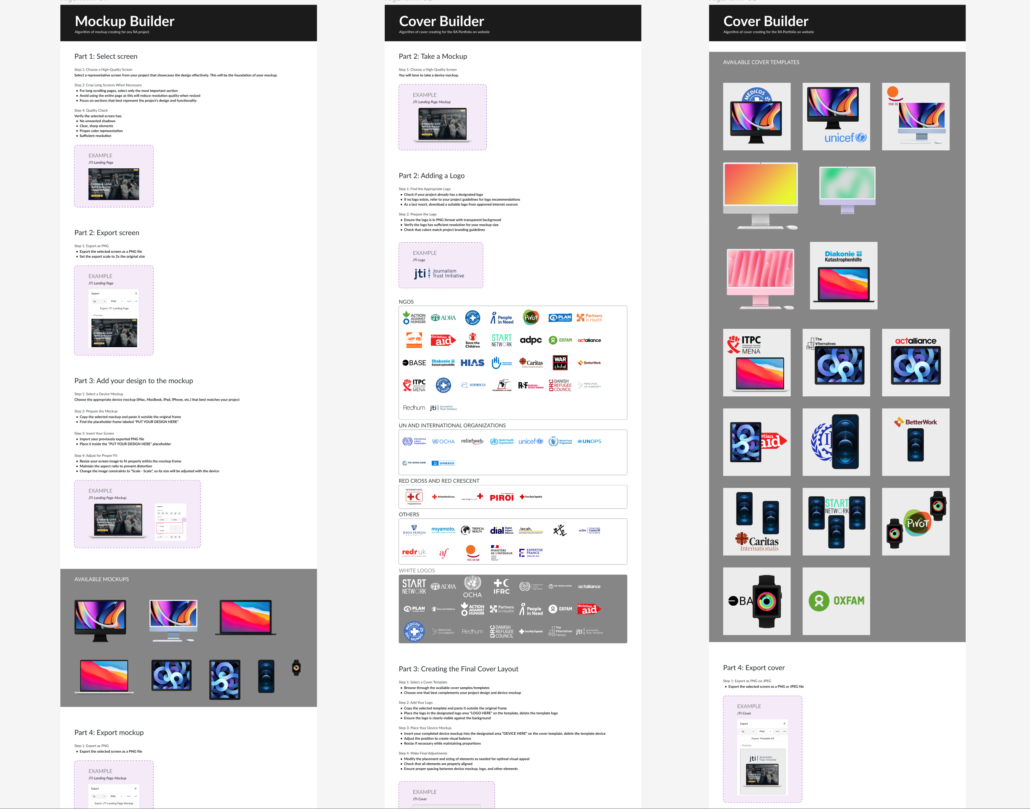Choose the WAR child logo

tap(561, 363)
